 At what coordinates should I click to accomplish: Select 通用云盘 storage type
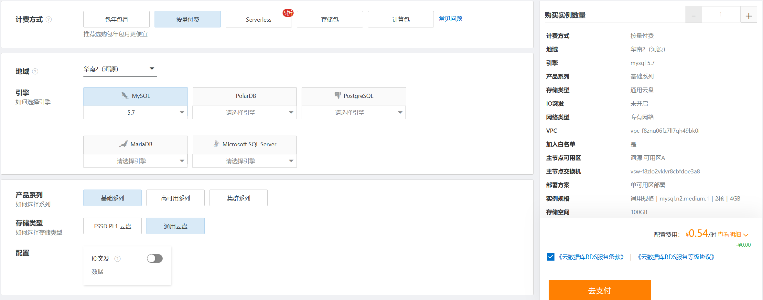pyautogui.click(x=176, y=226)
